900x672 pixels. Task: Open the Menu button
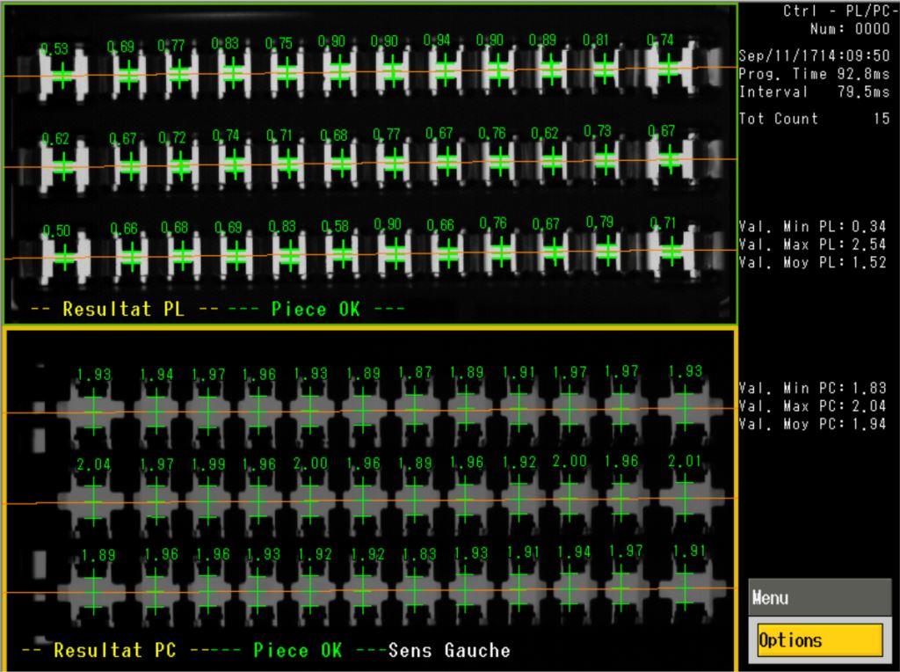coord(819,598)
